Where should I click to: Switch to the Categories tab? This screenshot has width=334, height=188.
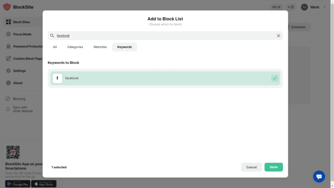75,47
